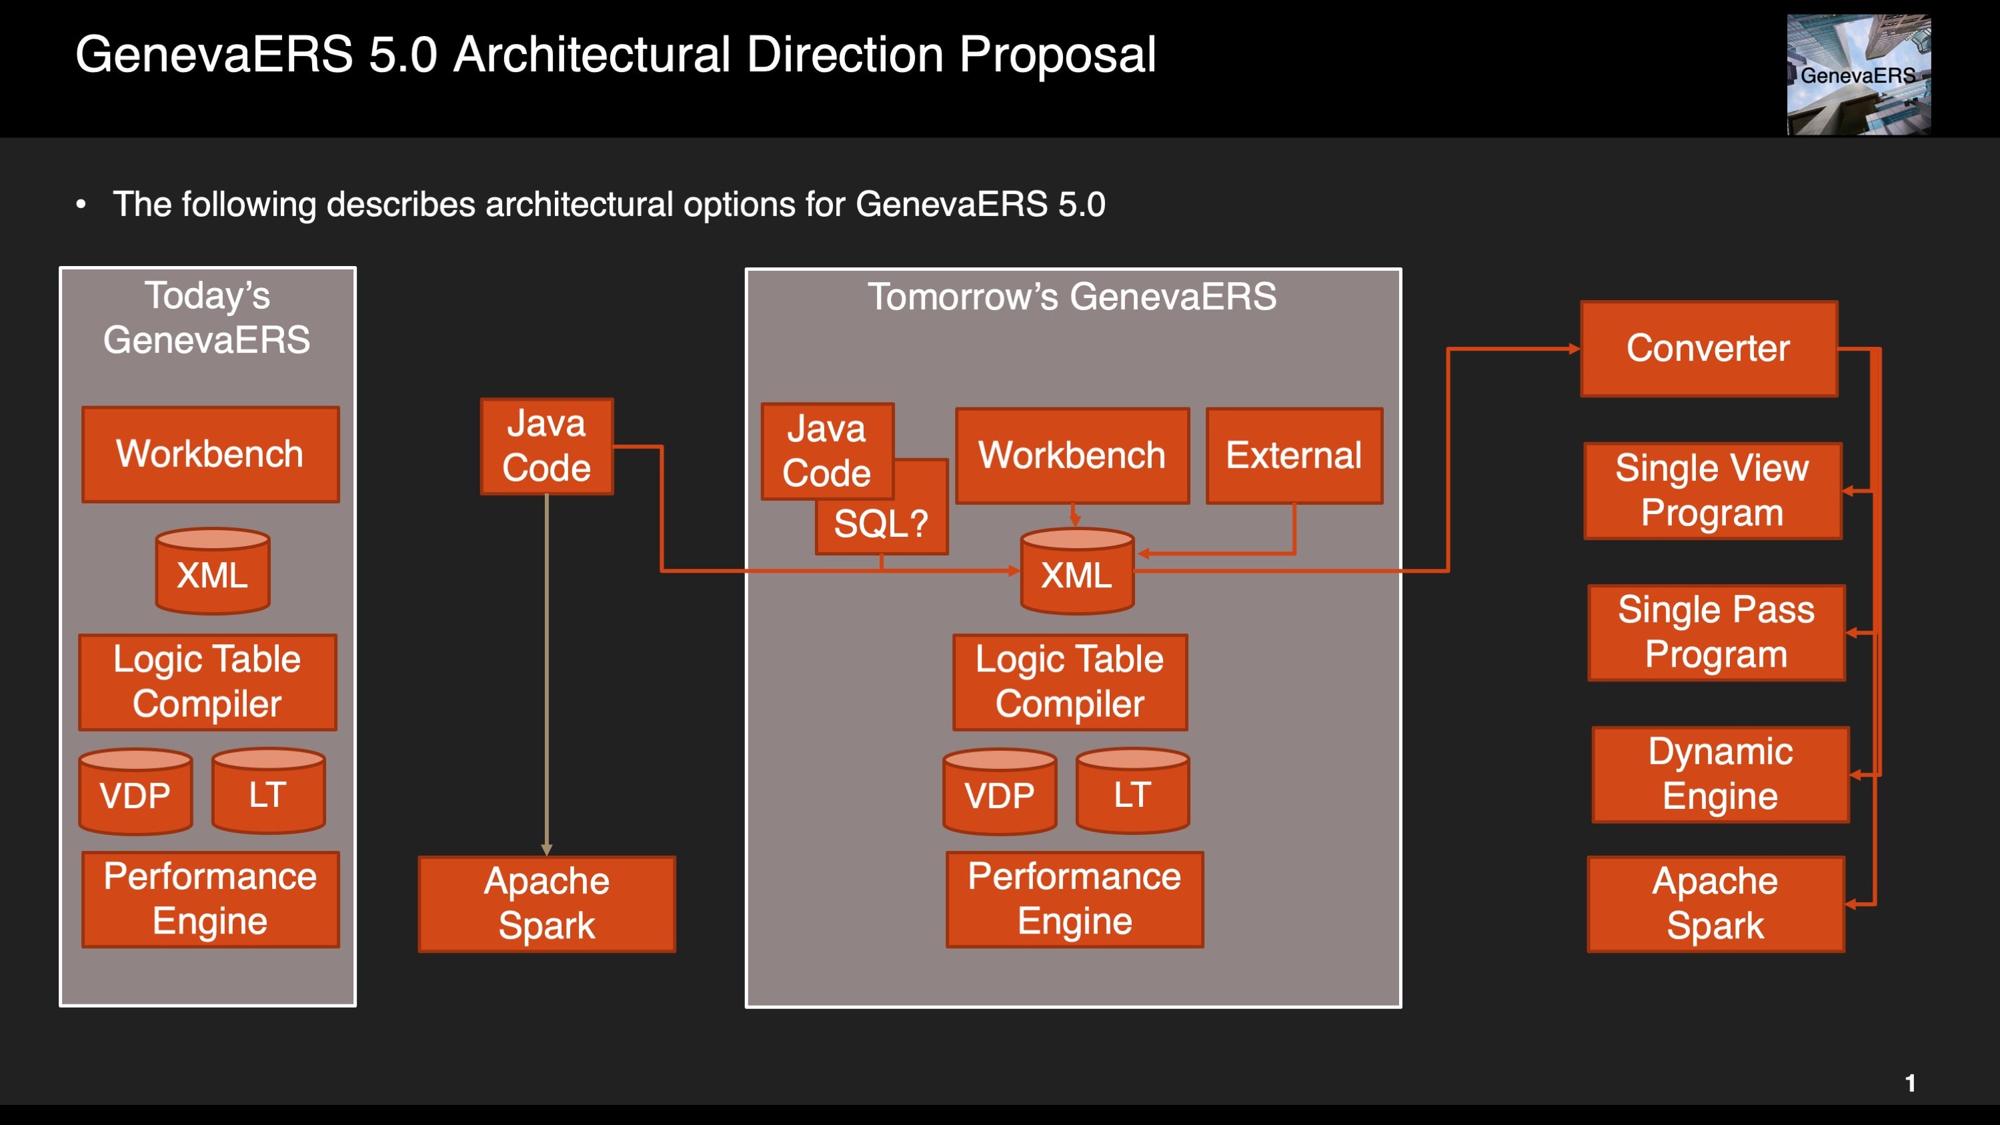This screenshot has height=1125, width=2000.
Task: Click LT cylinder in Today's GenevaERS
Action: (269, 791)
